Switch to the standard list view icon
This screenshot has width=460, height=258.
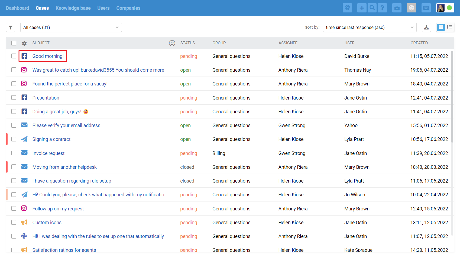441,27
